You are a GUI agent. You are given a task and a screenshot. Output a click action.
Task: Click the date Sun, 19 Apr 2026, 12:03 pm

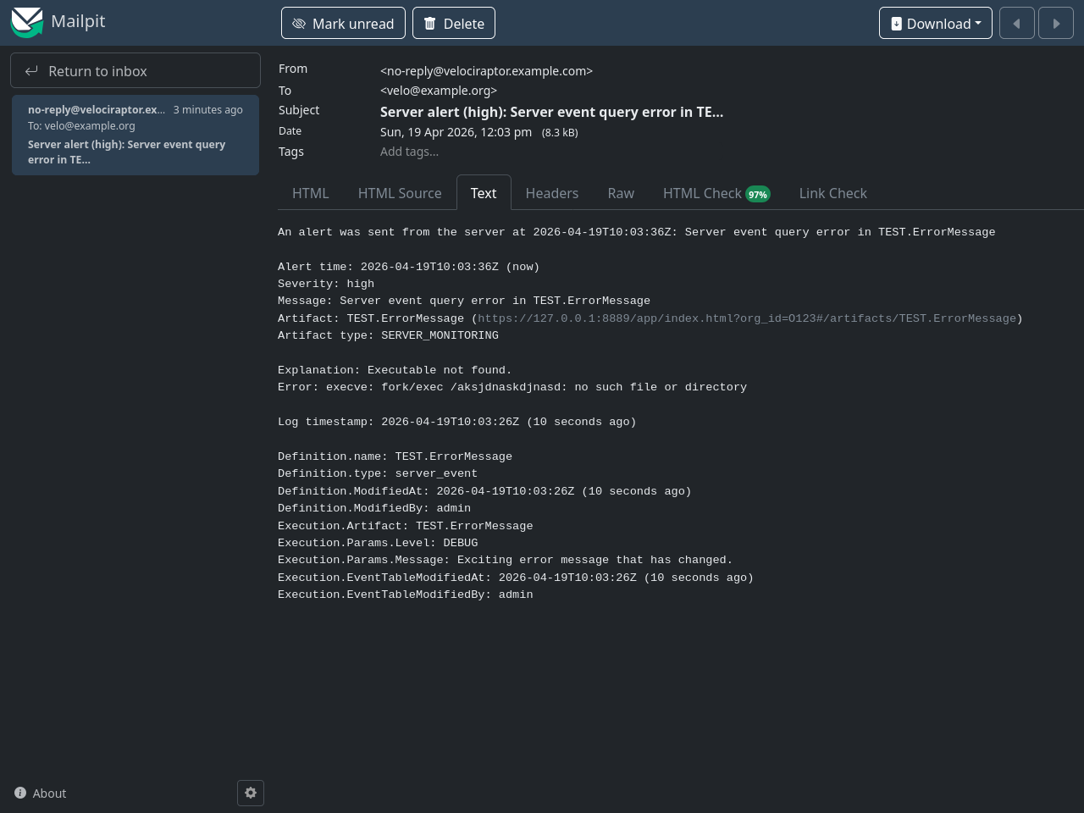pos(456,132)
